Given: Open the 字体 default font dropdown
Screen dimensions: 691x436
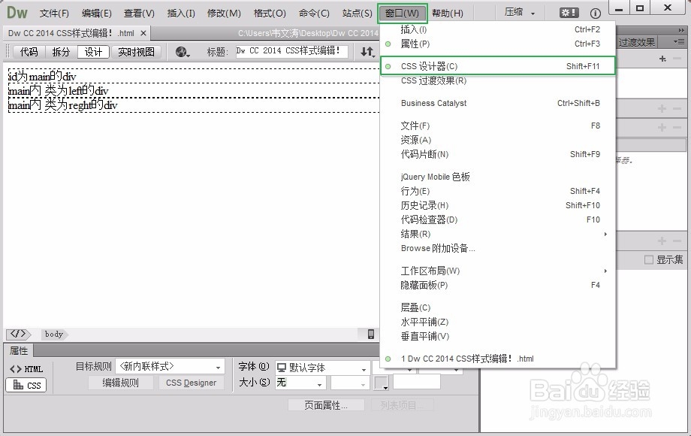Looking at the screenshot, I should click(322, 368).
